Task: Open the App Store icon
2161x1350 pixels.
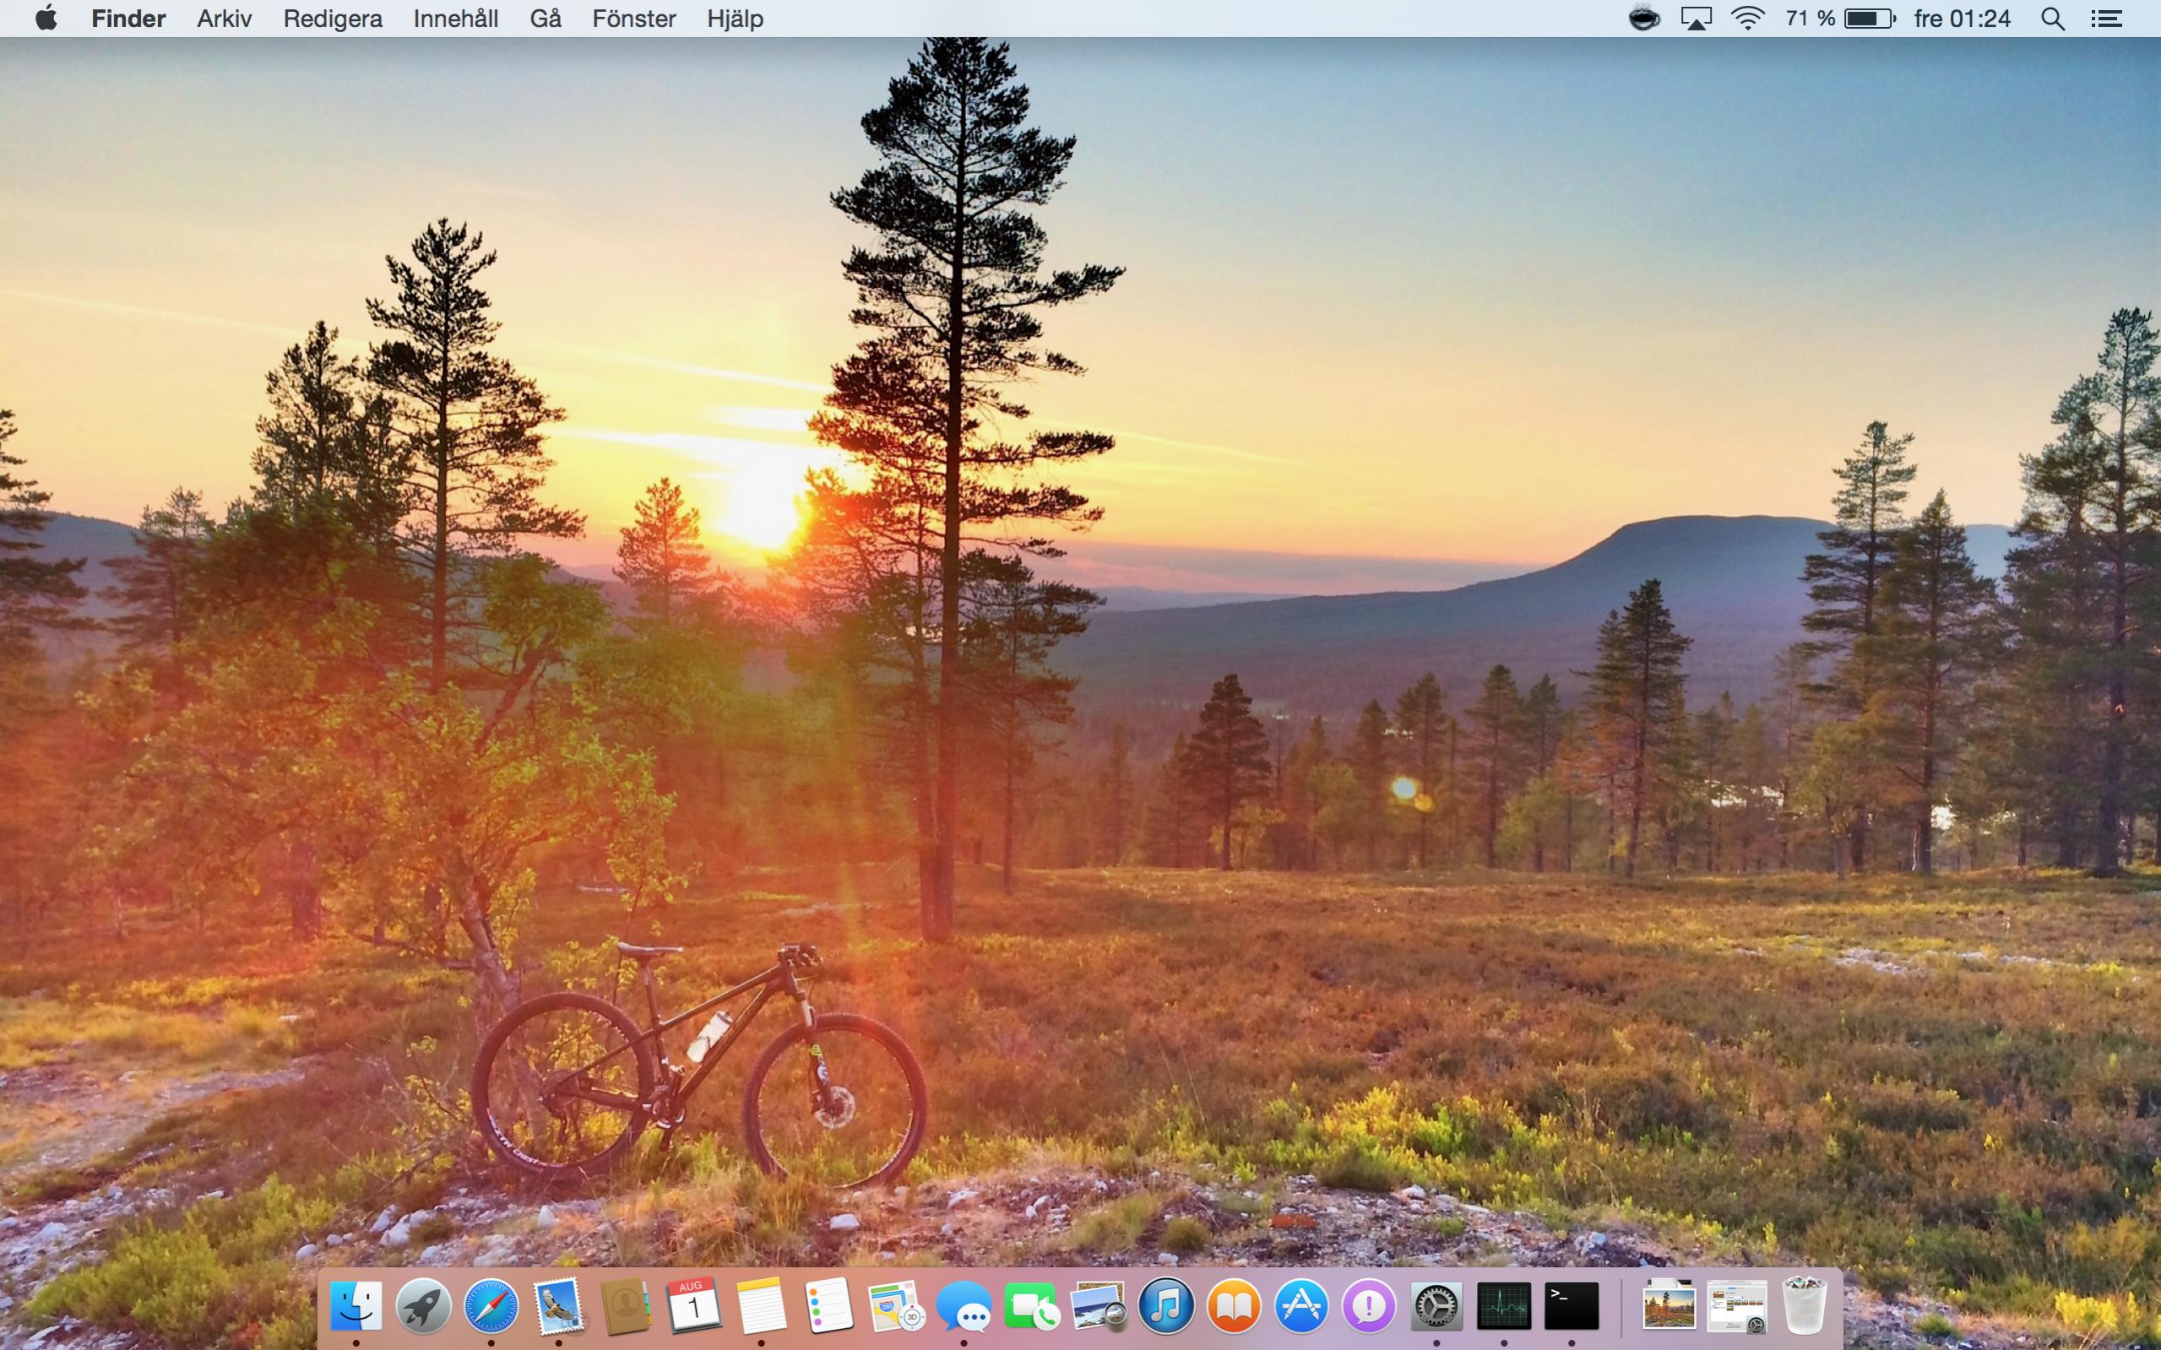Action: pos(1301,1306)
